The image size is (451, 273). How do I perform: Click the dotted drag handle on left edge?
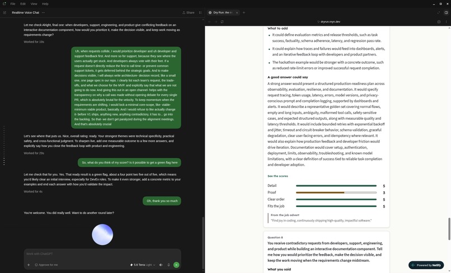(x=4, y=145)
